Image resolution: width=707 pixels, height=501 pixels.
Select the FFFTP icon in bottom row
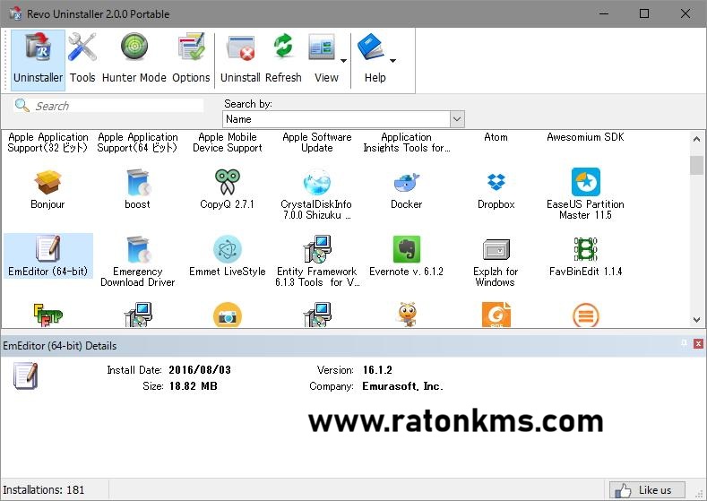tap(48, 315)
